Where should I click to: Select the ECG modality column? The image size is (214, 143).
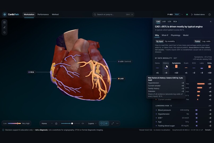(194, 68)
